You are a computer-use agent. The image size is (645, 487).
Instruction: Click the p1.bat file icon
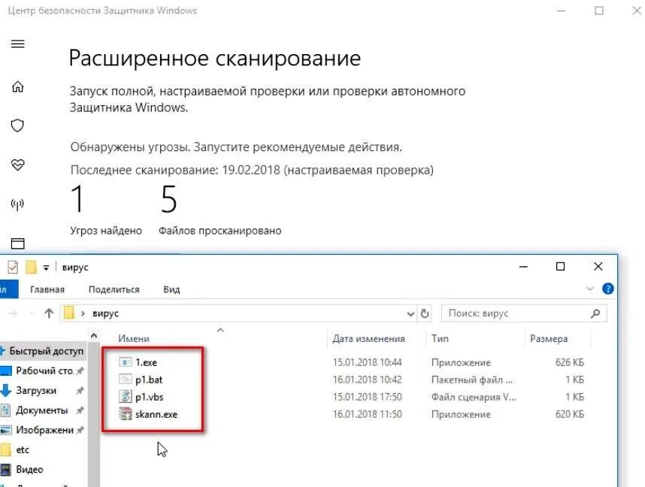[125, 380]
